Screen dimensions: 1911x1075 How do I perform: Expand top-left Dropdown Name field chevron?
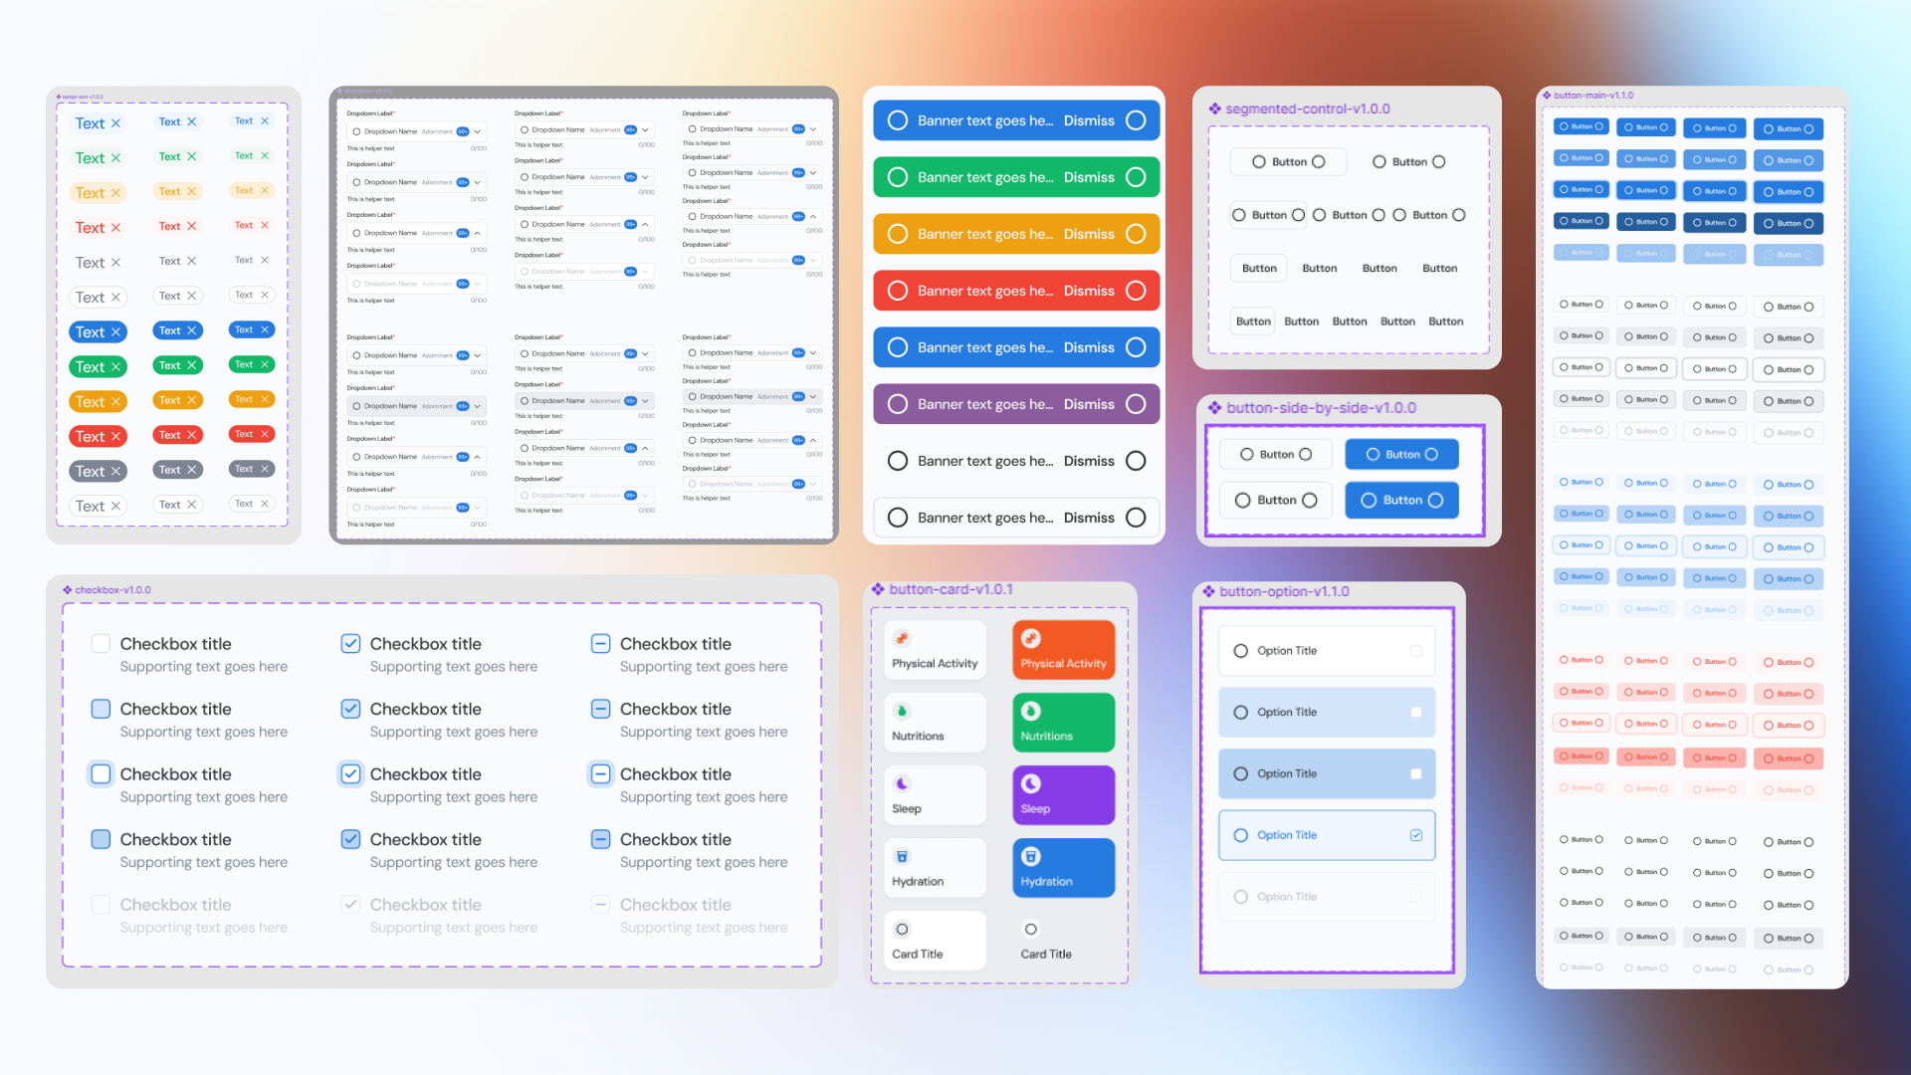point(478,131)
